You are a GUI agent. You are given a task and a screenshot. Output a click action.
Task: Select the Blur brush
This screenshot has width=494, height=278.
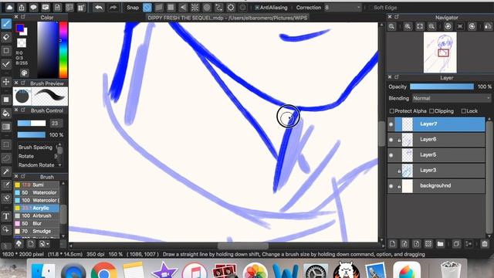(36, 223)
